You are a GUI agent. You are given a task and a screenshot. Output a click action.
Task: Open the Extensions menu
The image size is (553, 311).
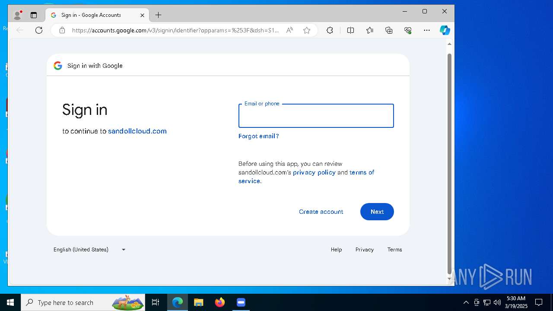[330, 30]
